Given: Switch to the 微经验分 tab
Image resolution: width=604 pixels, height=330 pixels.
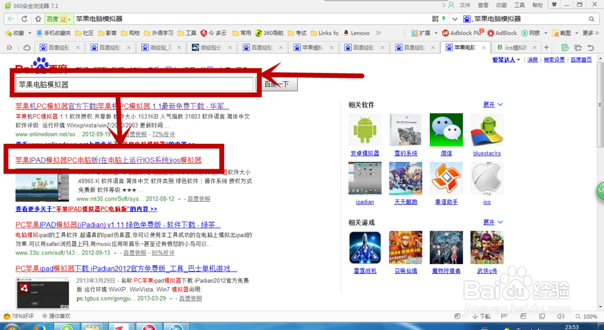Looking at the screenshot, I should (x=212, y=47).
